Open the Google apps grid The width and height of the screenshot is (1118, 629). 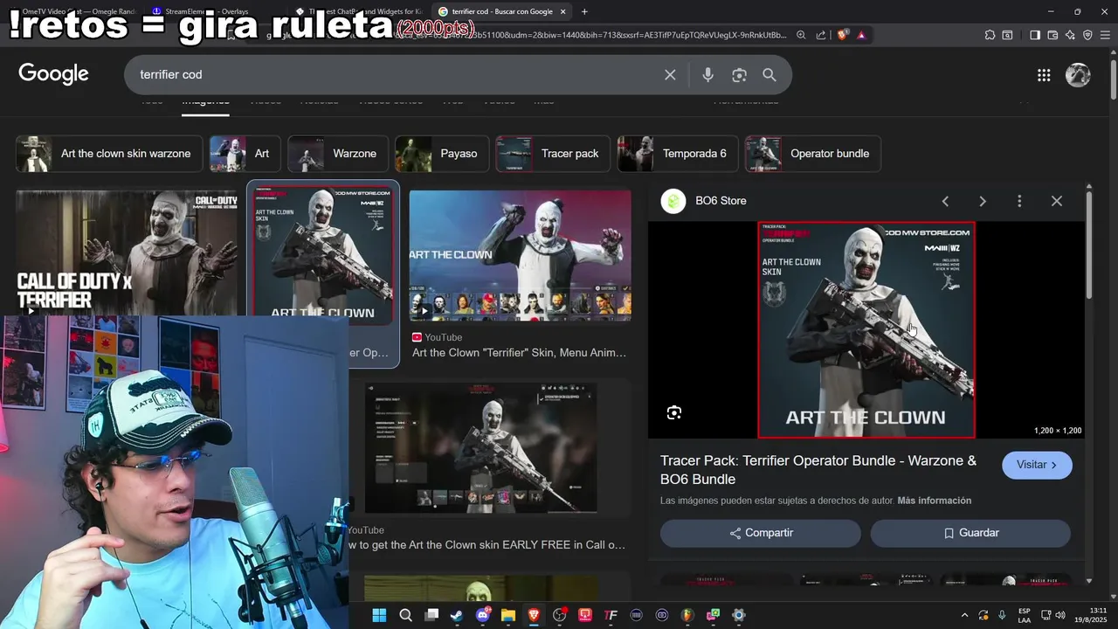1044,75
